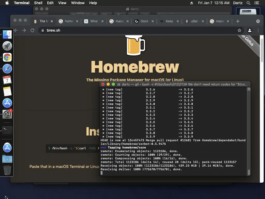This screenshot has width=265, height=199.
Task: Click 'Tapping homebrew/core' line in Terminal
Action: pyautogui.click(x=127, y=147)
